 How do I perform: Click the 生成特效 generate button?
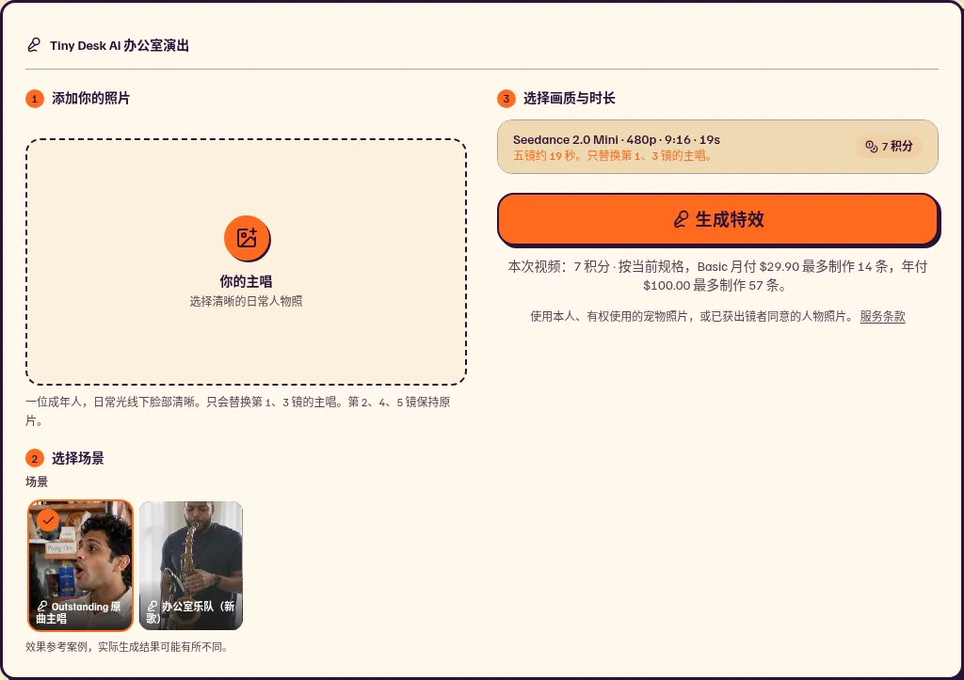pyautogui.click(x=718, y=219)
